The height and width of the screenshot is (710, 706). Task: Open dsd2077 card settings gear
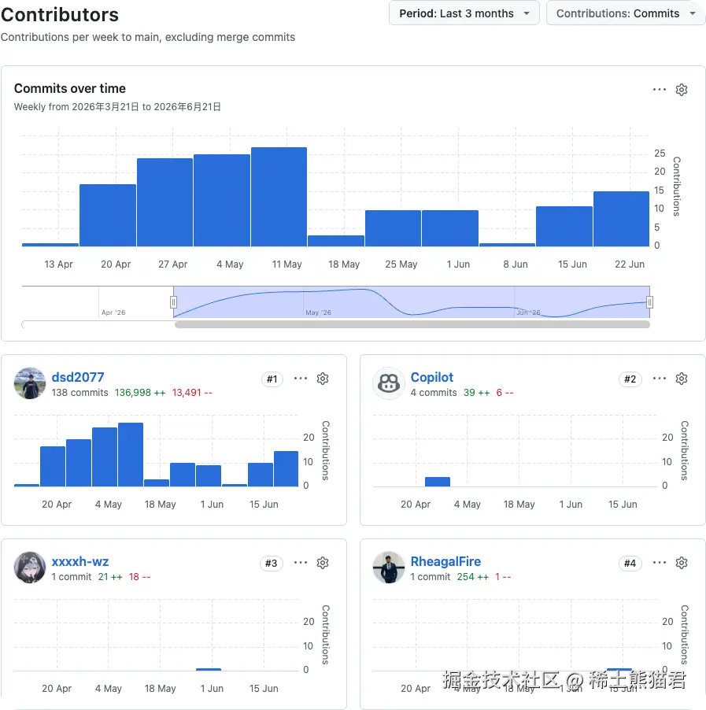tap(323, 379)
